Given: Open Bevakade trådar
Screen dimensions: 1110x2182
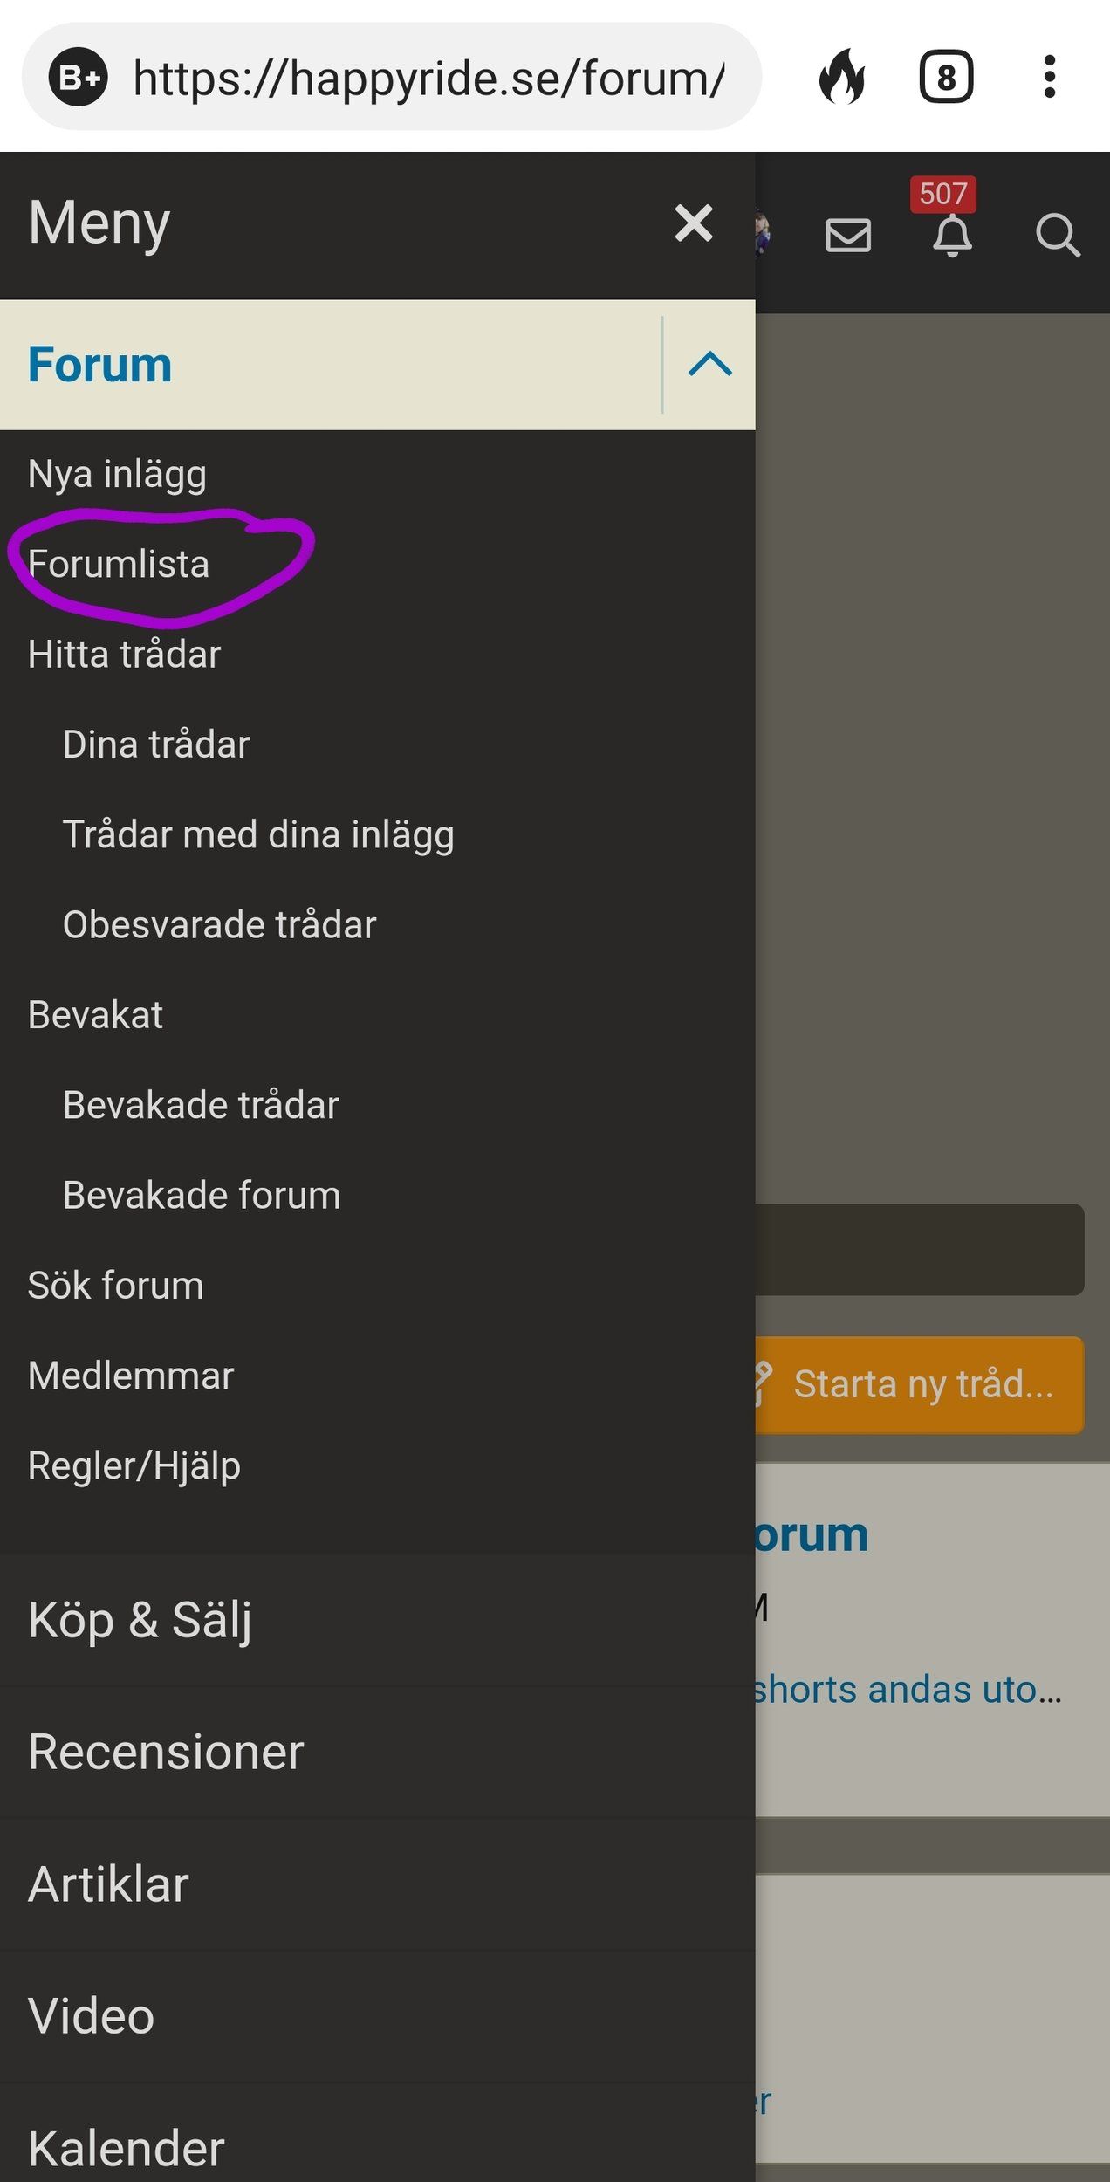Looking at the screenshot, I should coord(201,1105).
